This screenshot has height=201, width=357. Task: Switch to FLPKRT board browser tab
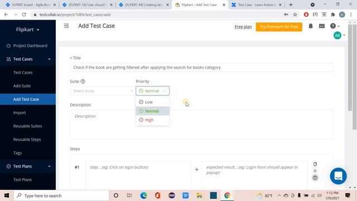(31, 5)
